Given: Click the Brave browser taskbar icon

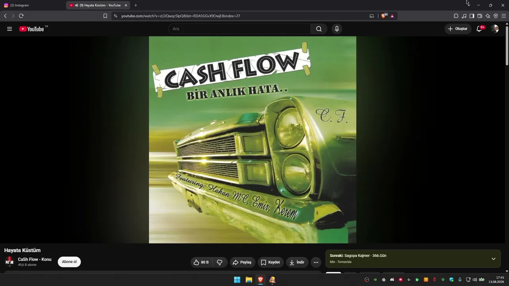Looking at the screenshot, I should click(x=260, y=280).
